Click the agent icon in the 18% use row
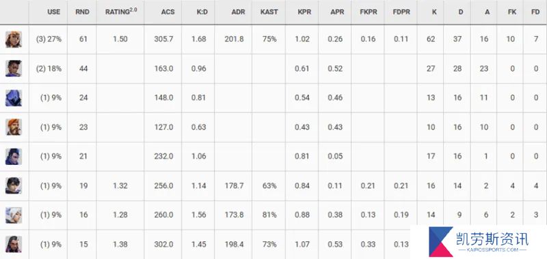This screenshot has height=259, width=547. 14,68
